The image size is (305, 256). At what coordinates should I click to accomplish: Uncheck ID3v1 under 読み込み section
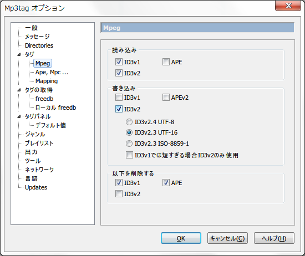click(119, 62)
